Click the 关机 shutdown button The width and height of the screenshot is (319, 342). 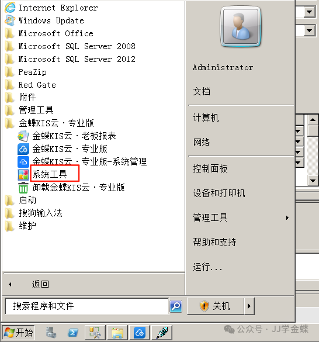[x=215, y=306]
